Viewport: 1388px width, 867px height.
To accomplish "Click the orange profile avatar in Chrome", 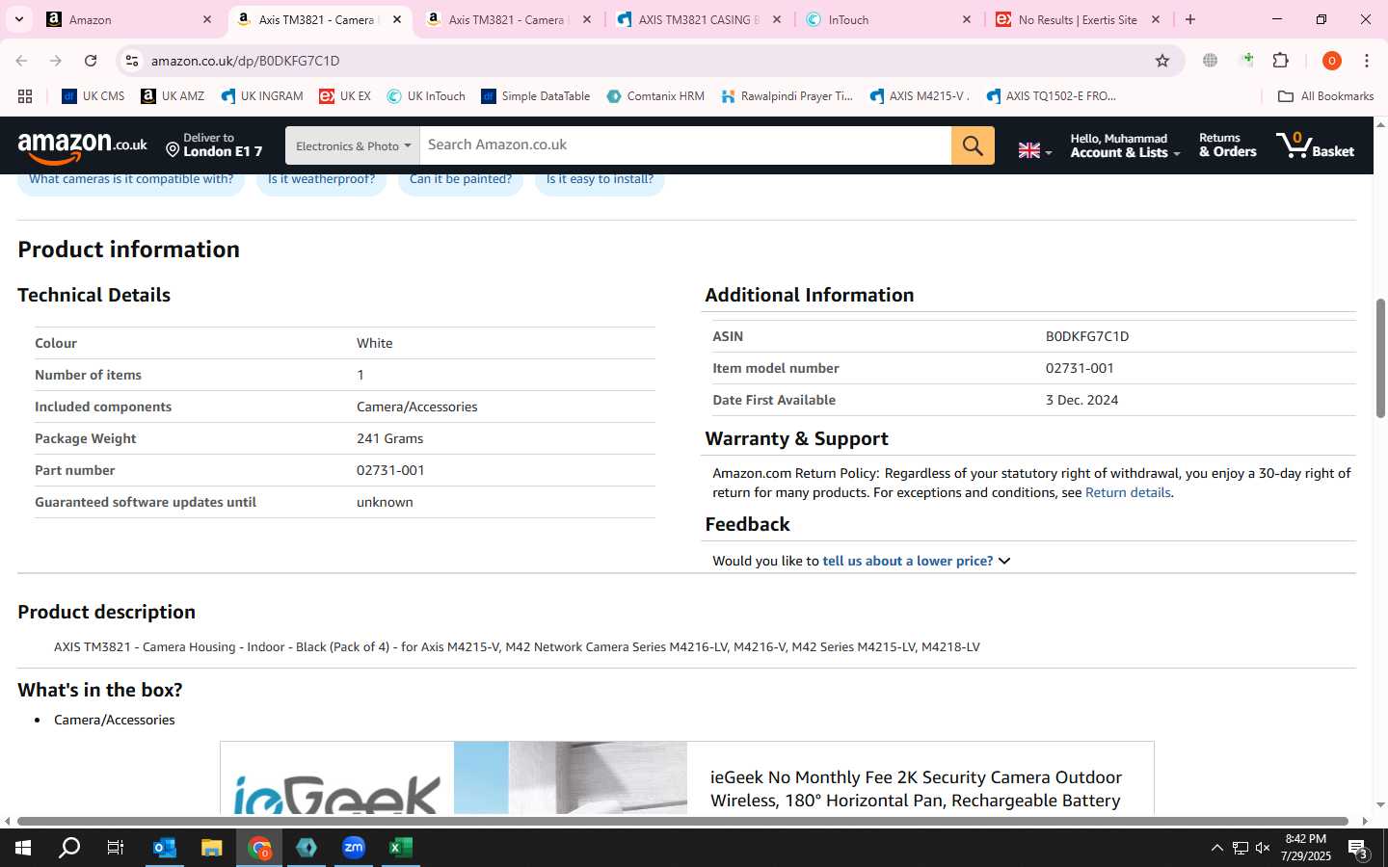I will [x=1332, y=61].
